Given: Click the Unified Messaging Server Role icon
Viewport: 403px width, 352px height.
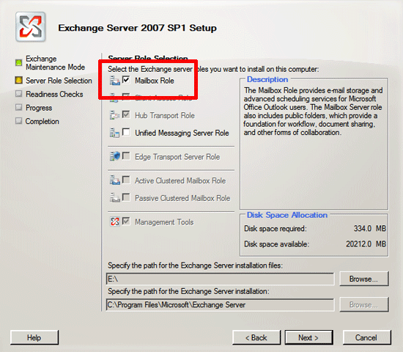Looking at the screenshot, I should (114, 133).
